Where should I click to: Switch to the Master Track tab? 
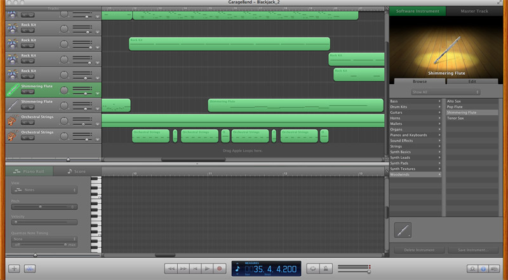(x=474, y=11)
